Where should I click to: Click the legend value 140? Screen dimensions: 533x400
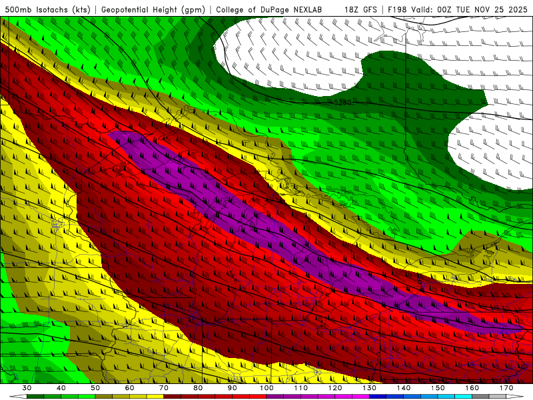404,388
